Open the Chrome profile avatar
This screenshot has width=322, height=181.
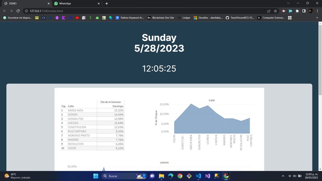(311, 11)
